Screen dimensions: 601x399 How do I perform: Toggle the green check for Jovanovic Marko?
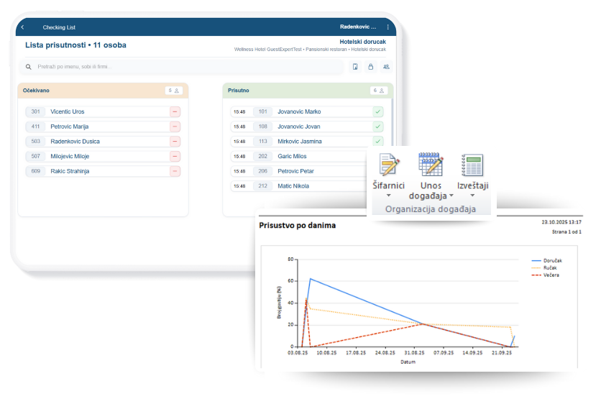378,112
